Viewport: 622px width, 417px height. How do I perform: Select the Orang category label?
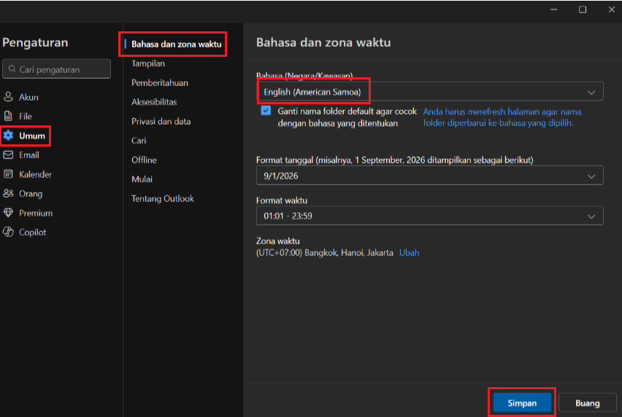tap(31, 194)
